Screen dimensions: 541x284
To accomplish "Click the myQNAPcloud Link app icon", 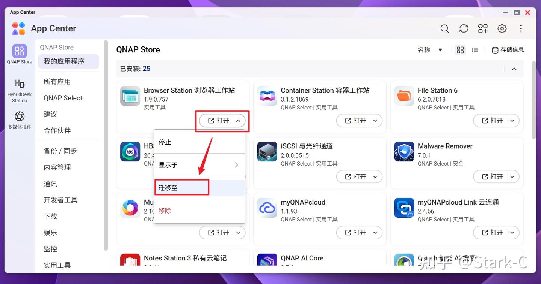I will coord(404,208).
